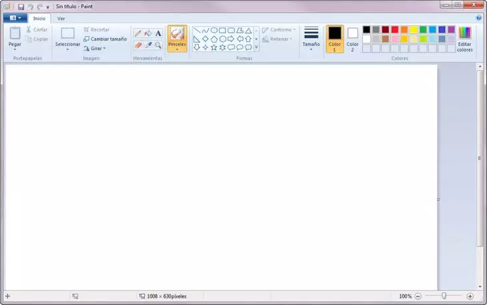The height and width of the screenshot is (305, 487).
Task: Select the Fill with color bucket tool
Action: pos(148,33)
